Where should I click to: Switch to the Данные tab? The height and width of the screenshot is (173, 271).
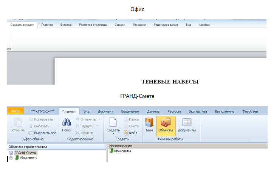point(153,111)
